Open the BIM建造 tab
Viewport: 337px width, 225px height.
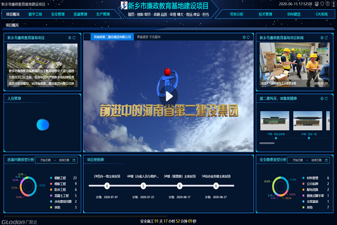pos(294,14)
